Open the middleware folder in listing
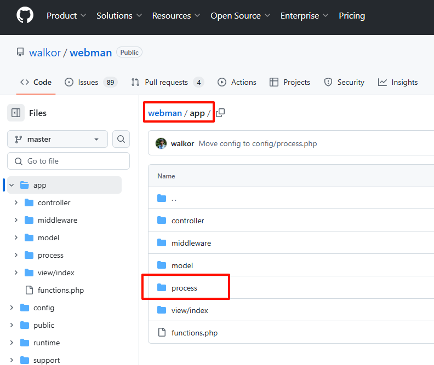The height and width of the screenshot is (365, 434). point(191,243)
